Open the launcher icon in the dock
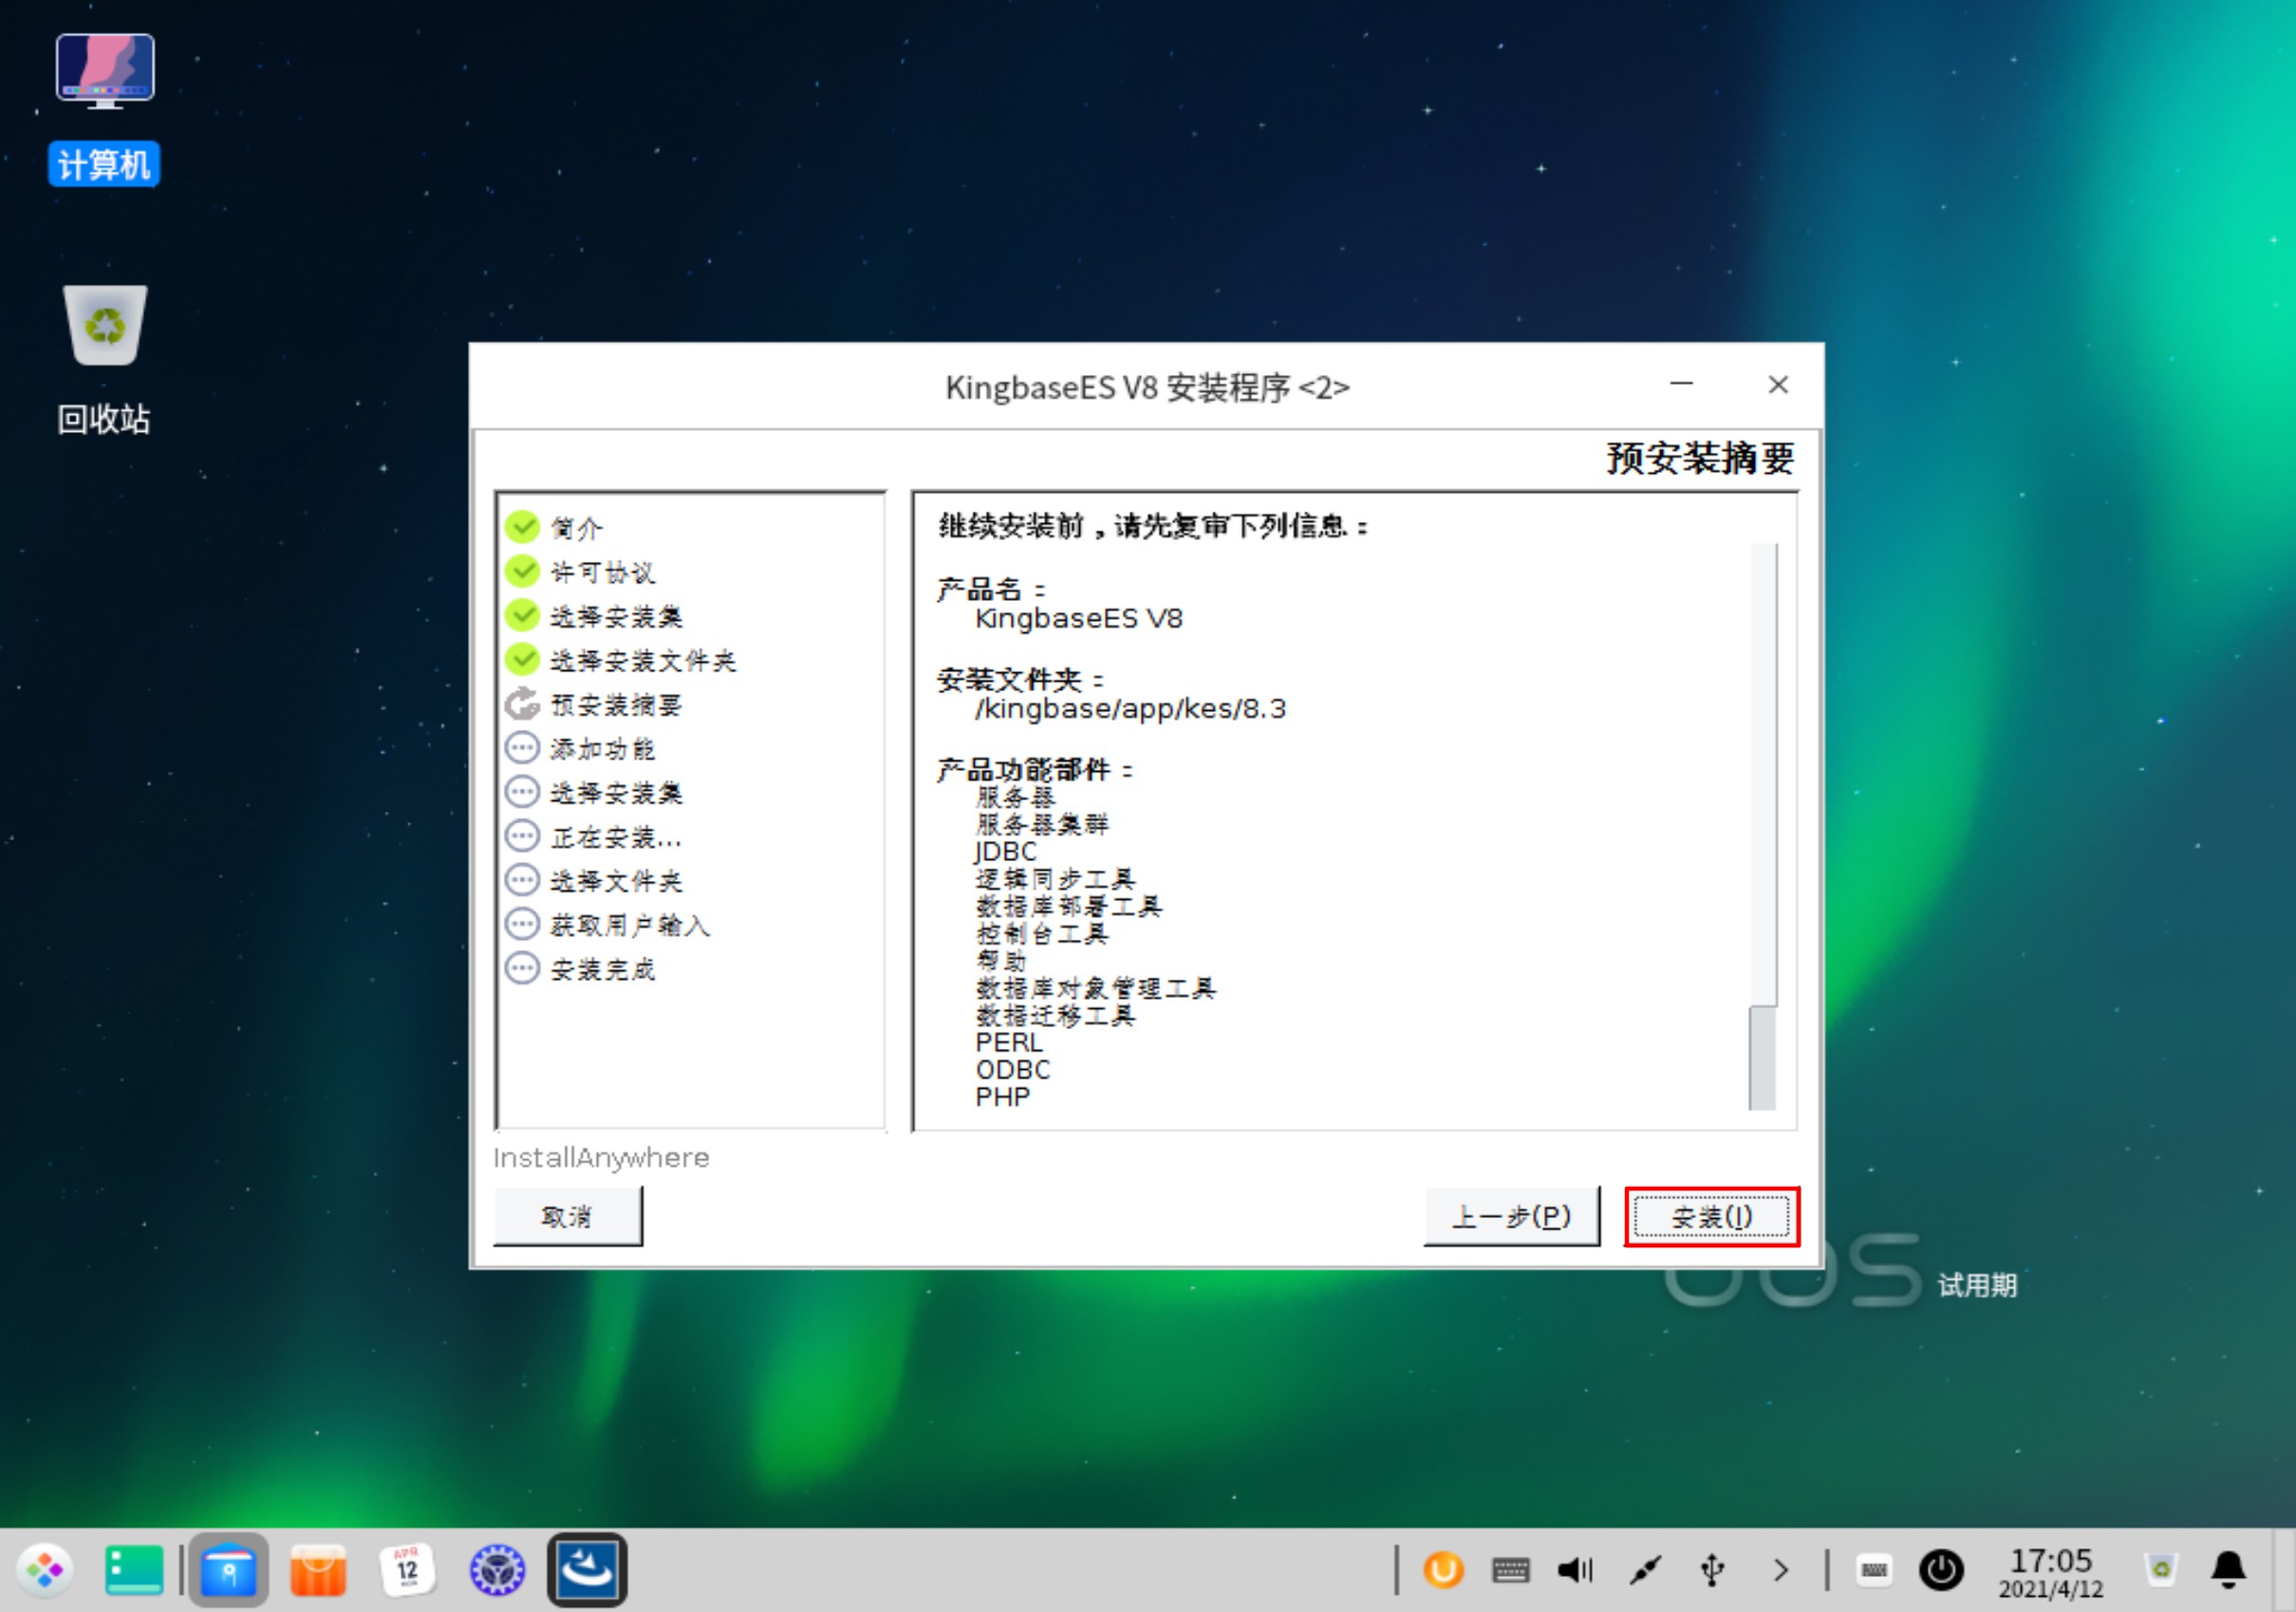The image size is (2296, 1612). pyautogui.click(x=45, y=1570)
